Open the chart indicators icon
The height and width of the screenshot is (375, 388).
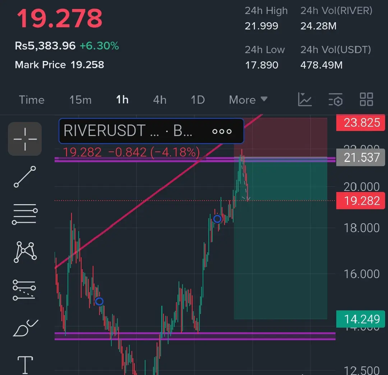point(305,99)
